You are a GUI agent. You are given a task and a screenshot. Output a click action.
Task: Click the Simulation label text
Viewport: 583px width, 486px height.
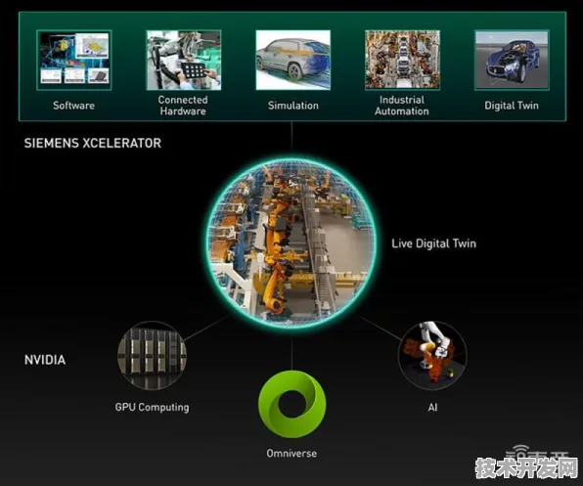[293, 106]
